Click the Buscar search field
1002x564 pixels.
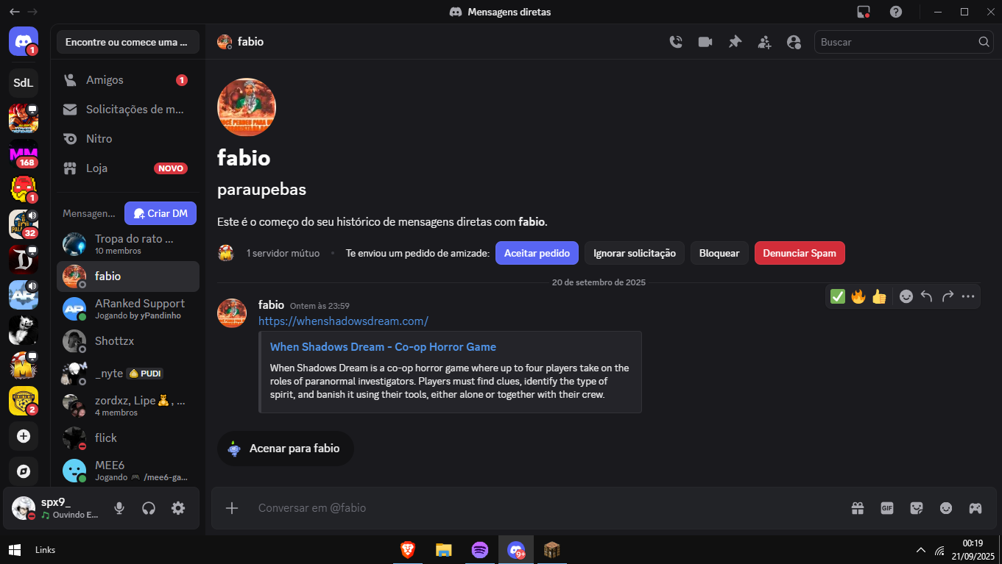coord(904,42)
